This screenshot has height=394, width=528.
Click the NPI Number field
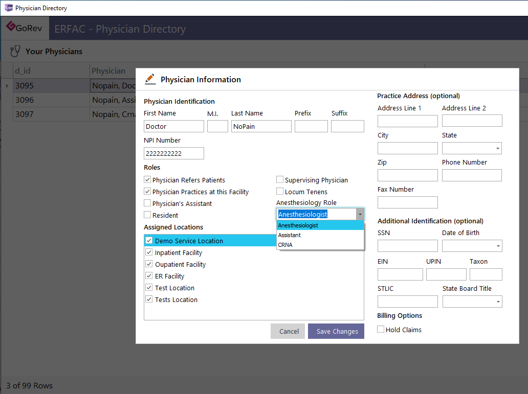174,153
